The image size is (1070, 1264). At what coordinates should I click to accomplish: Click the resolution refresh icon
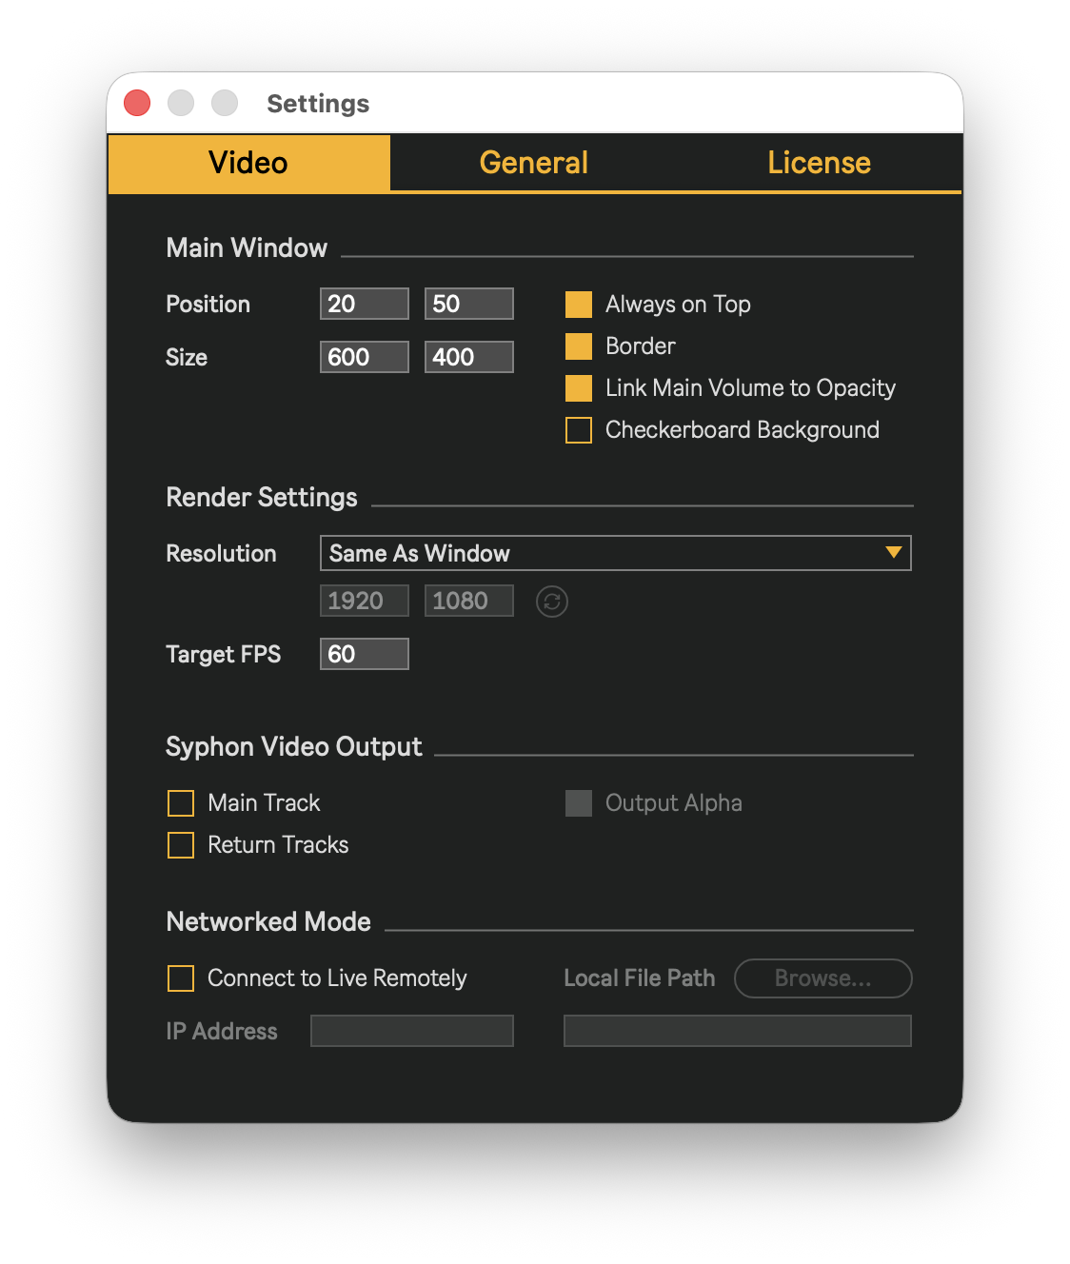552,602
